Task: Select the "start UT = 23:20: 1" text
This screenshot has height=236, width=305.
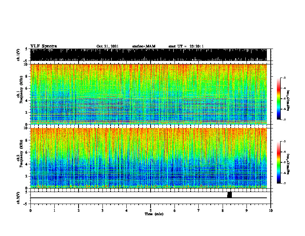Action: pos(186,46)
